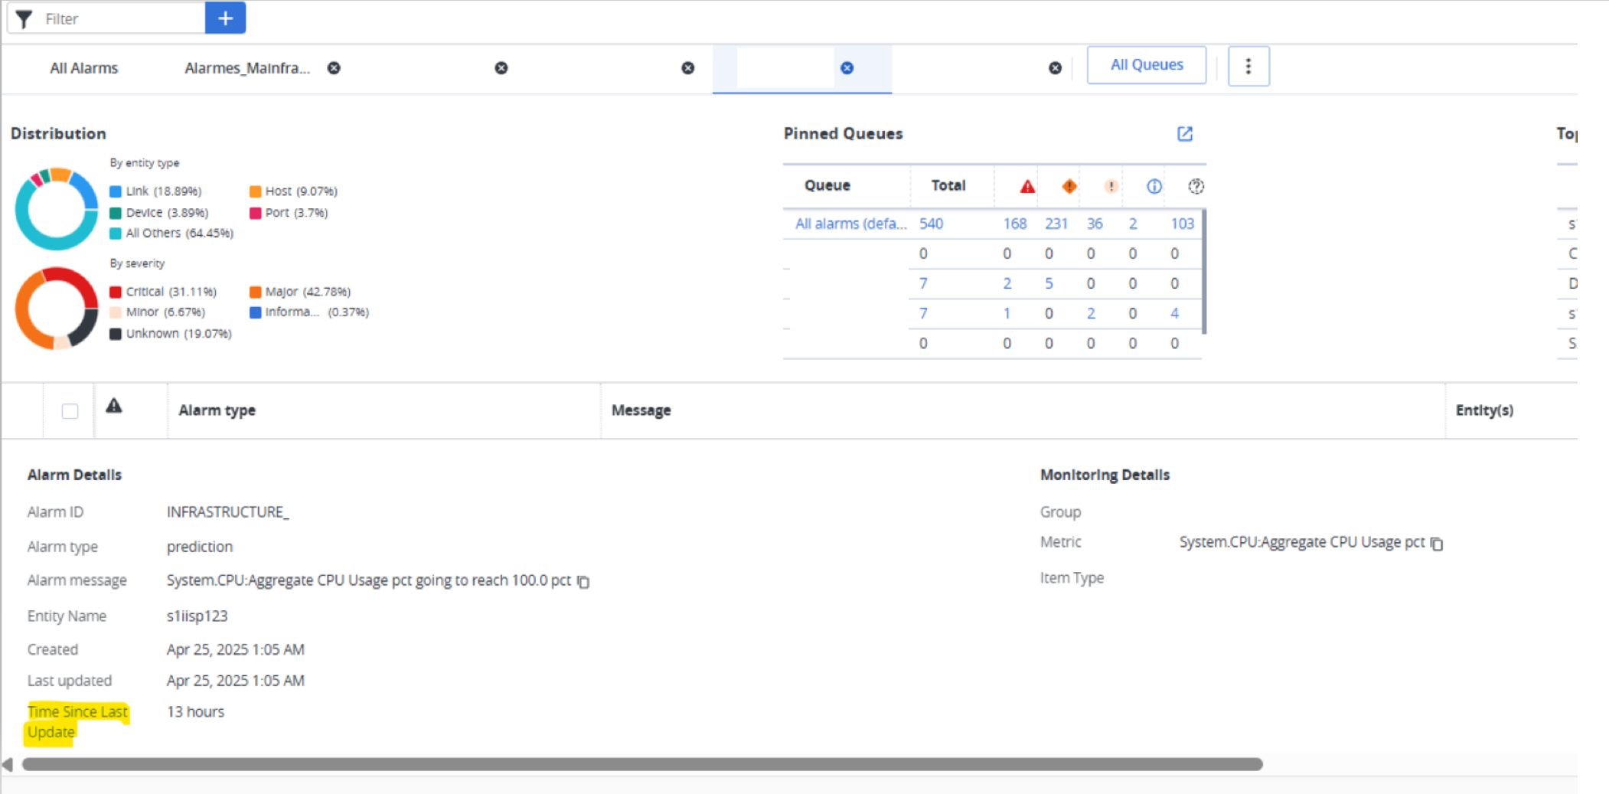Viewport: 1609px width, 794px height.
Task: Open the three-dot more options menu
Action: point(1248,67)
